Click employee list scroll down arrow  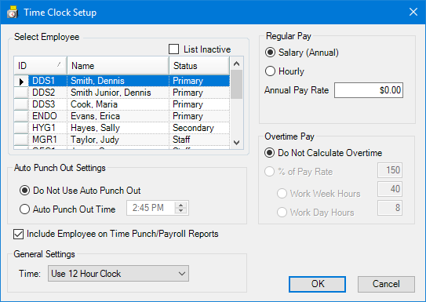236,142
